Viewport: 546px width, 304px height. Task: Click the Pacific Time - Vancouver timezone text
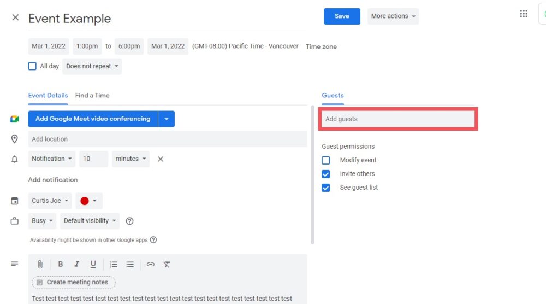point(245,46)
